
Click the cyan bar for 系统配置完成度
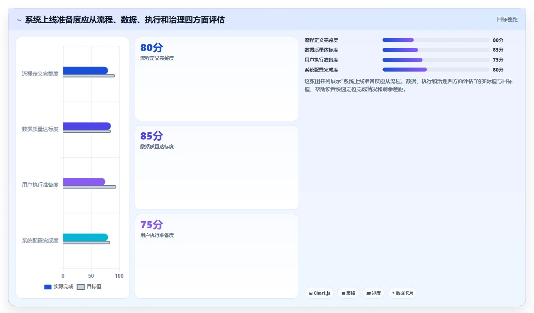[86, 237]
